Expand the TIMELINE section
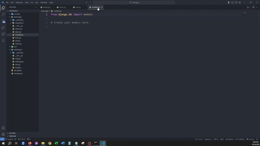260x146 pixels. (13, 136)
